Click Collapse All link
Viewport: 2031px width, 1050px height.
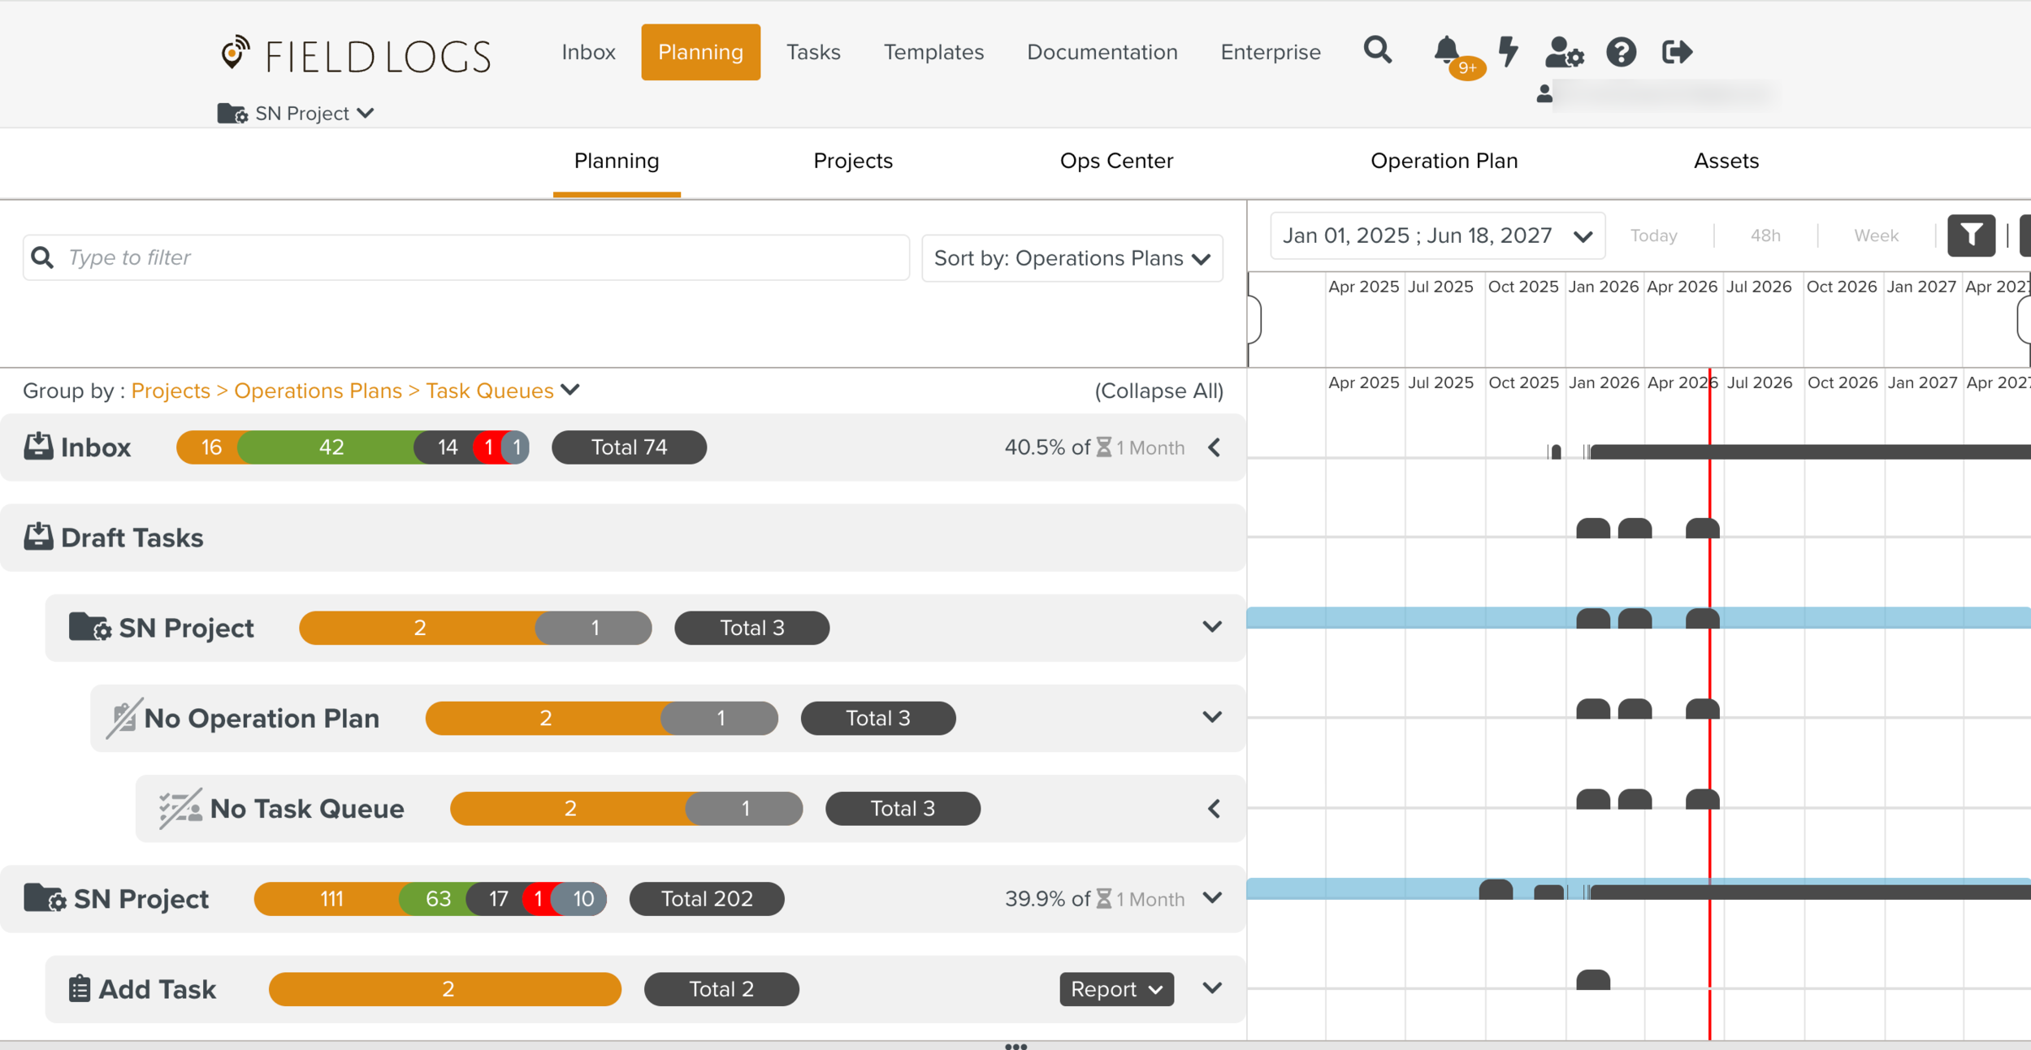tap(1158, 391)
